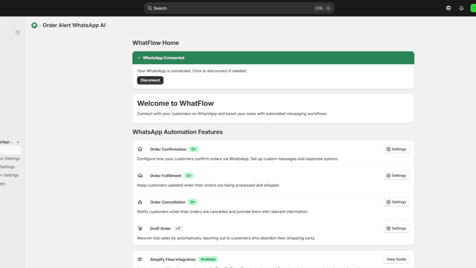Select the Order Alert WhatsApp AI breadcrumb
The width and height of the screenshot is (476, 268).
click(x=74, y=25)
